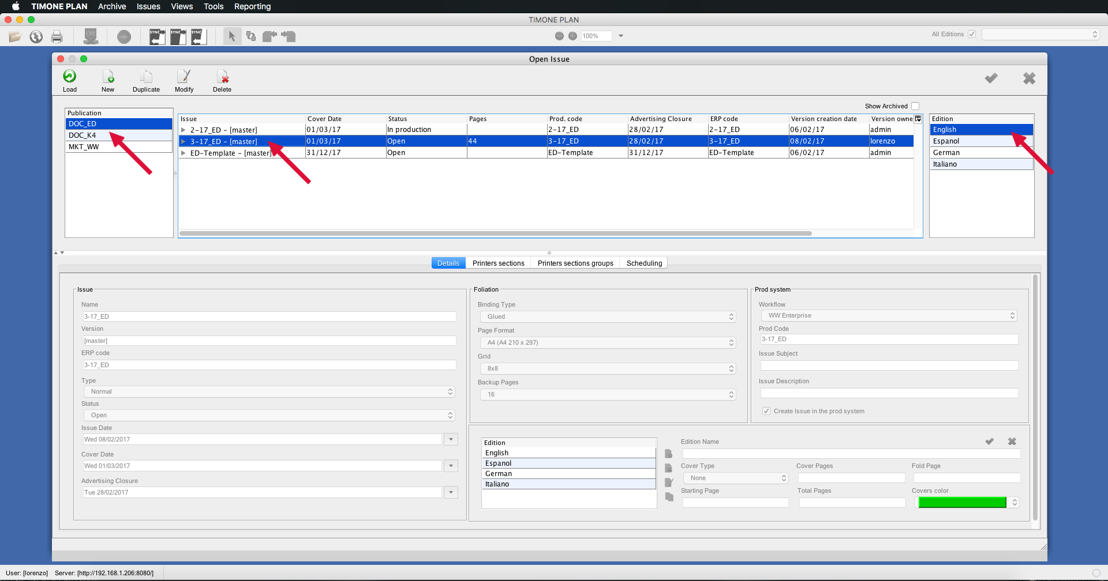Viewport: 1108px width, 581px height.
Task: Click delete edition icon beside edition list
Action: [669, 468]
